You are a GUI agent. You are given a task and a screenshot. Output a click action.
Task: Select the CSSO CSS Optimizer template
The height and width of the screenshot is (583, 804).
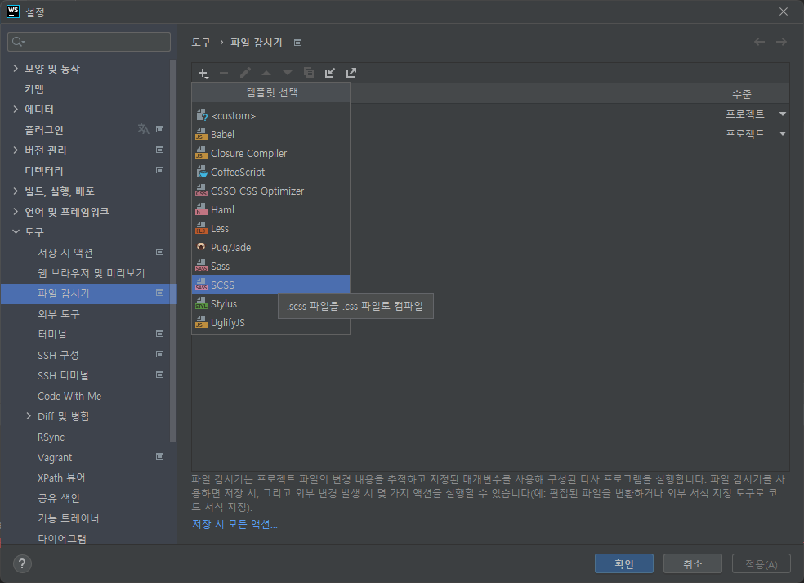point(270,191)
